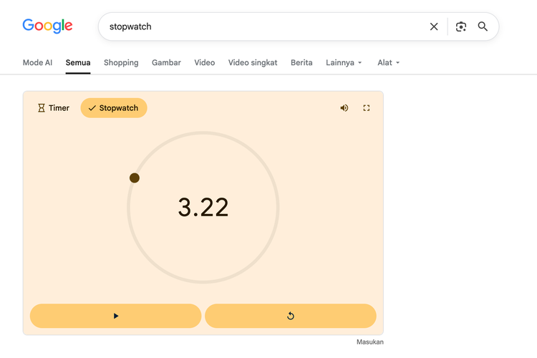The image size is (537, 358).
Task: Expand the Alat dropdown
Action: (x=388, y=63)
